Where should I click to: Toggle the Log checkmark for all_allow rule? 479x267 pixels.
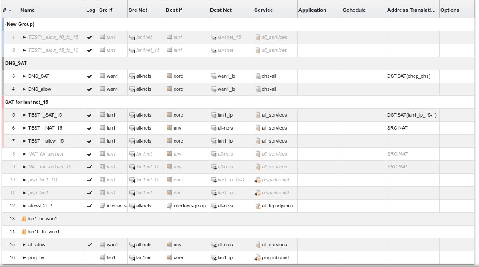click(x=90, y=245)
